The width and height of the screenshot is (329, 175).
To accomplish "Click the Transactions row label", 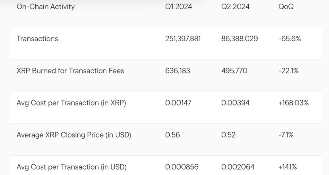I will [x=37, y=39].
